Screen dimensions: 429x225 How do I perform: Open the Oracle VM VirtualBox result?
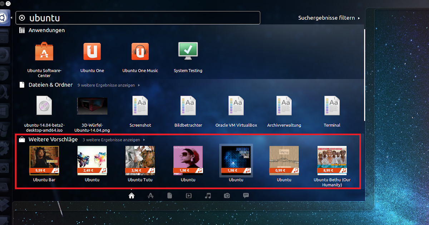[236, 111]
